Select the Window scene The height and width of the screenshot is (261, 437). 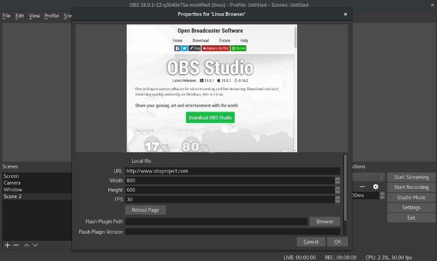tap(37, 189)
